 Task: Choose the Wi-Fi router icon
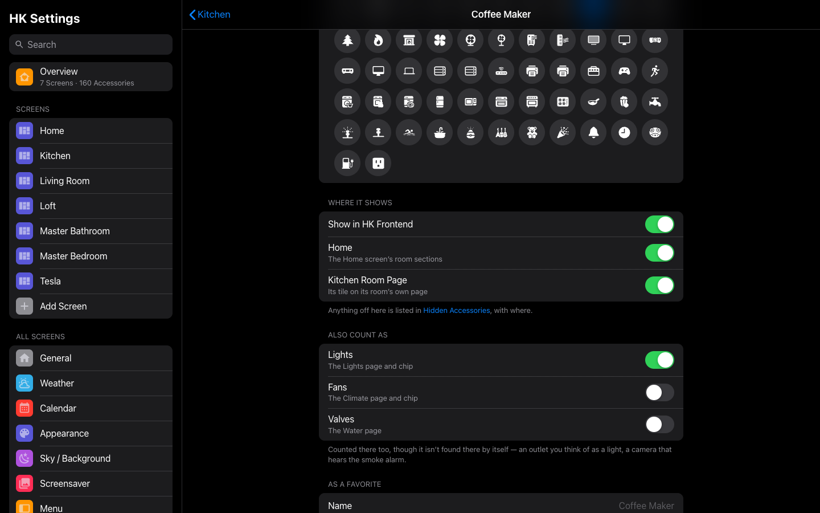(x=501, y=71)
